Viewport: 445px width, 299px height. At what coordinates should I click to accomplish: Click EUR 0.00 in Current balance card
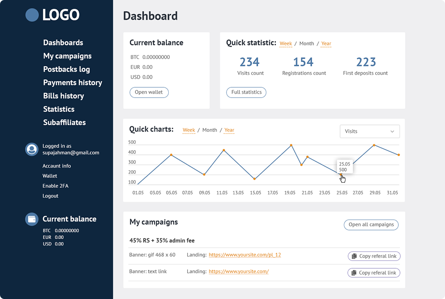tap(141, 67)
